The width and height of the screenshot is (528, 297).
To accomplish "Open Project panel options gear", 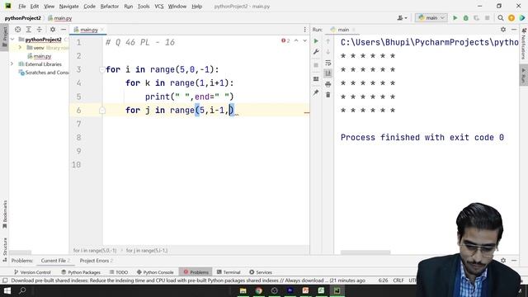I will [x=53, y=30].
